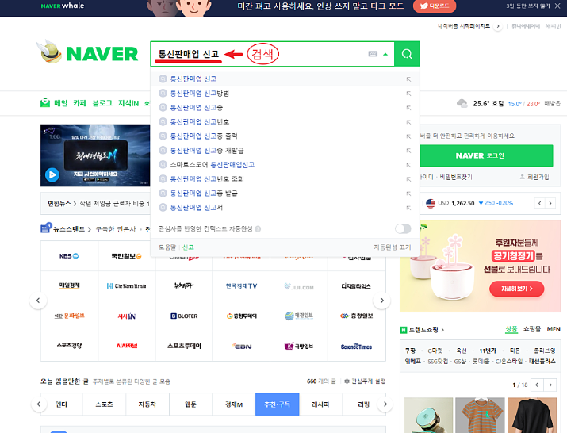Image resolution: width=567 pixels, height=433 pixels.
Task: Open the on-screen keyboard icon in search box
Action: [x=373, y=54]
